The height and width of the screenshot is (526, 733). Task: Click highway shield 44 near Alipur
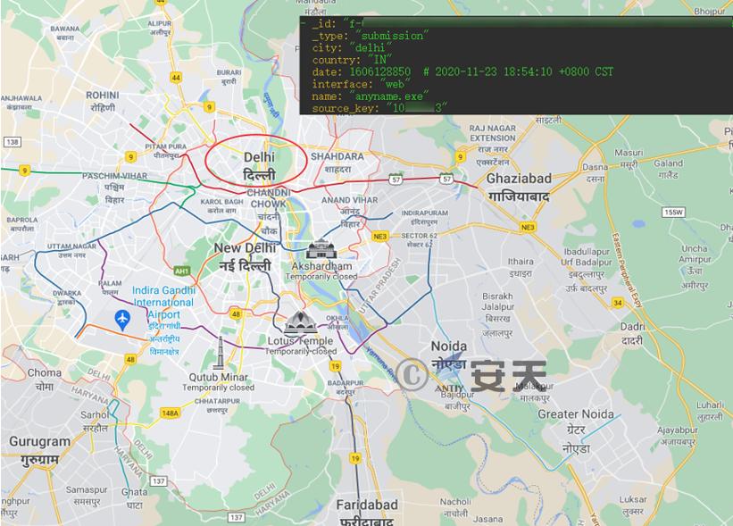click(x=176, y=78)
